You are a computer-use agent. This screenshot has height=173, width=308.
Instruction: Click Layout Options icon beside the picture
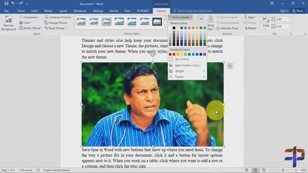coord(230,66)
